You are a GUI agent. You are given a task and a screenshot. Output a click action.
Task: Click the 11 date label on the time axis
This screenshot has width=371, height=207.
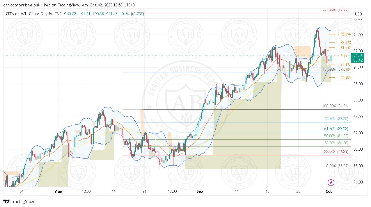pos(237,191)
